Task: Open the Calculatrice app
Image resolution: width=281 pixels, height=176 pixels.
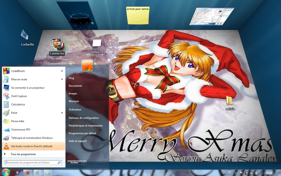Action: click(33, 104)
